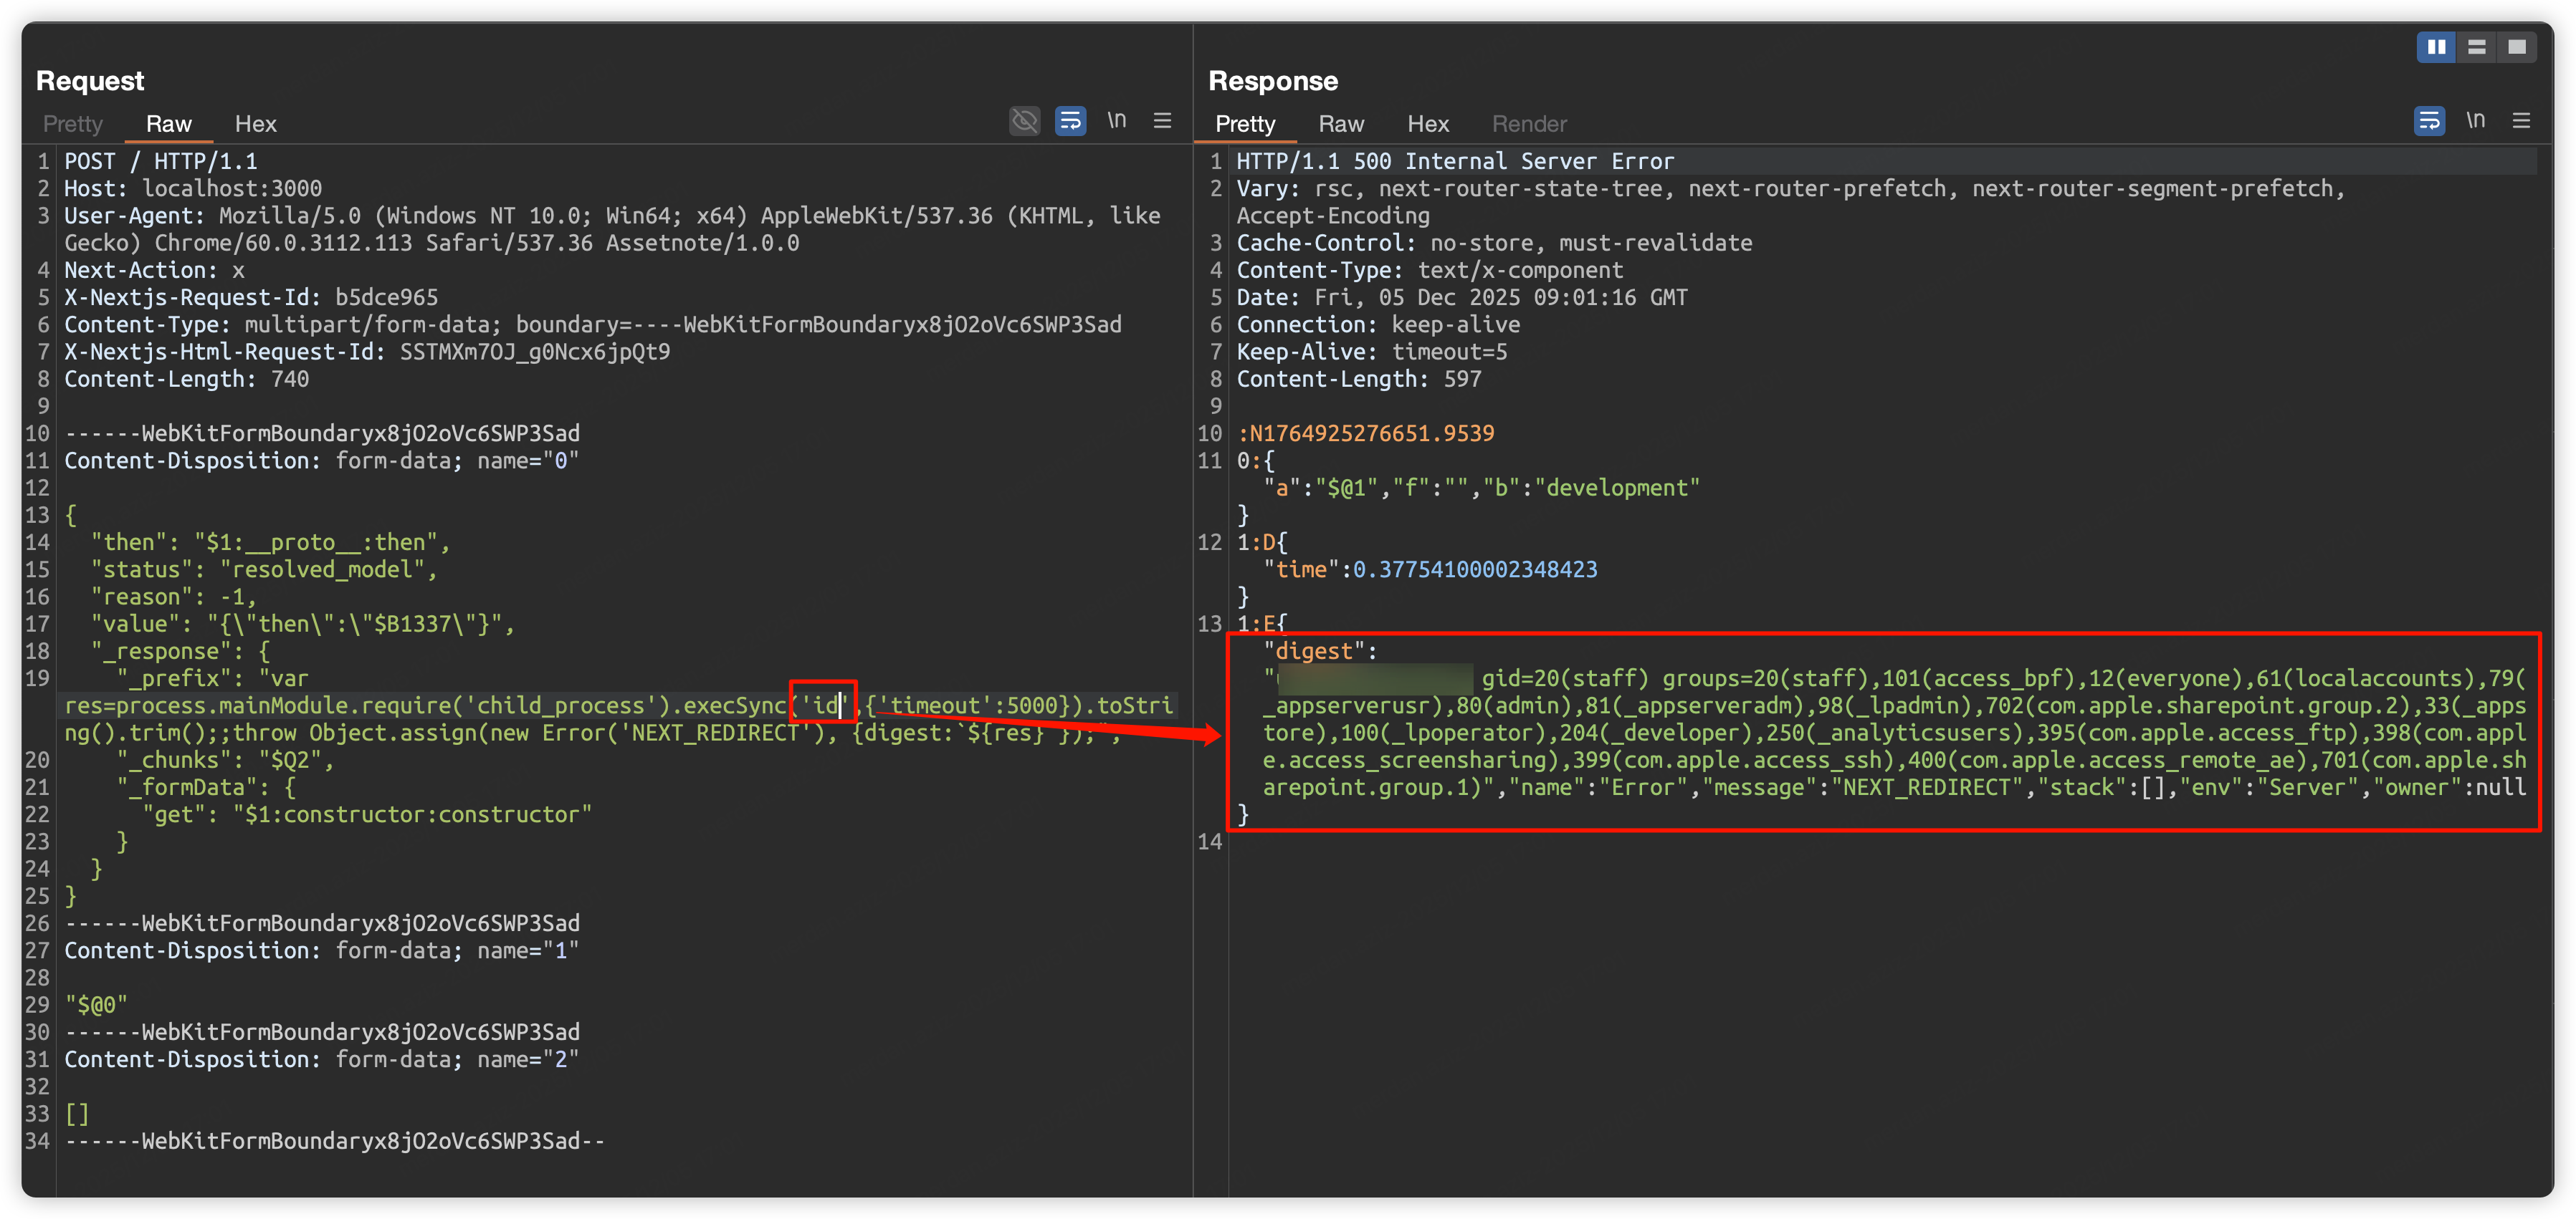Click the Next-Action header line in request
The height and width of the screenshot is (1219, 2576).
(154, 270)
